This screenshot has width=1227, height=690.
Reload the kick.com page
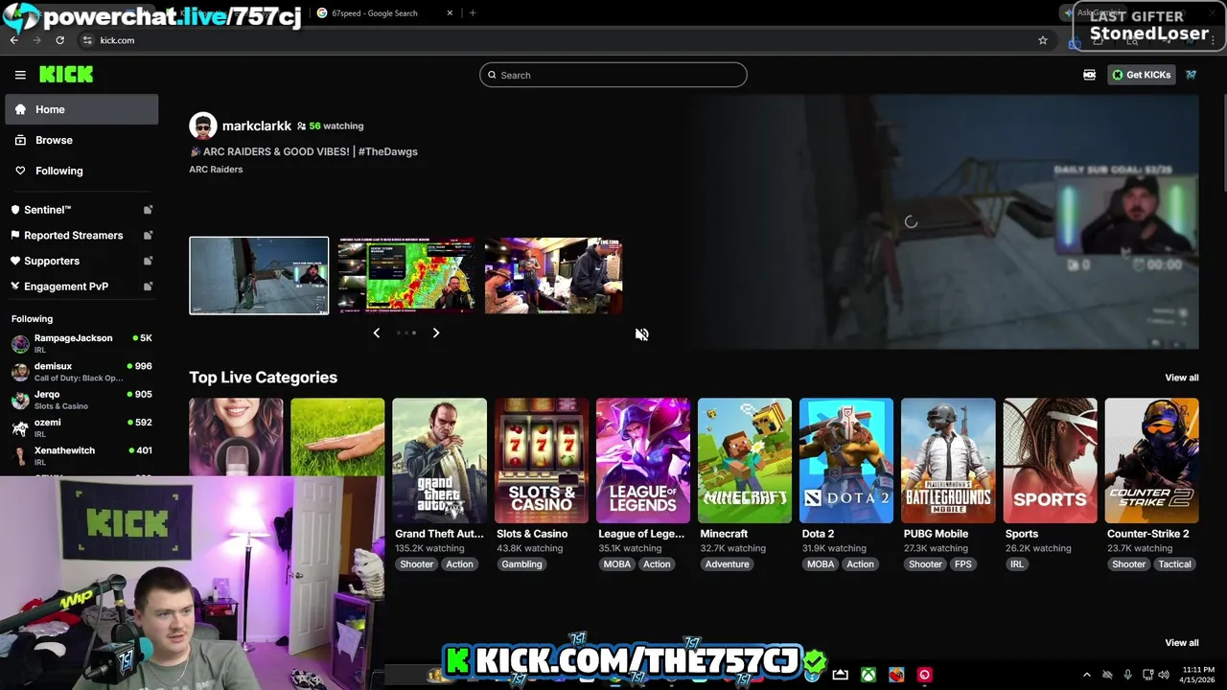coord(59,40)
